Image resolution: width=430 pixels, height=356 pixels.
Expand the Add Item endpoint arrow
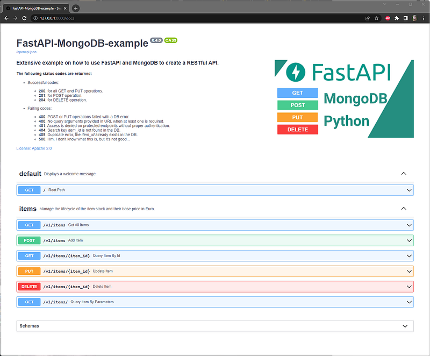click(x=409, y=240)
